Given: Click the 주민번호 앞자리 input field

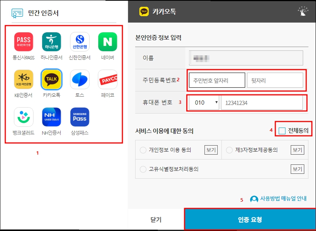Looking at the screenshot, I should (217, 80).
